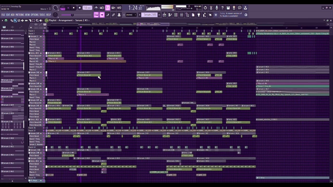Toggle multilink to controllers icon
Viewport: 333px width, 187px height.
click(119, 15)
